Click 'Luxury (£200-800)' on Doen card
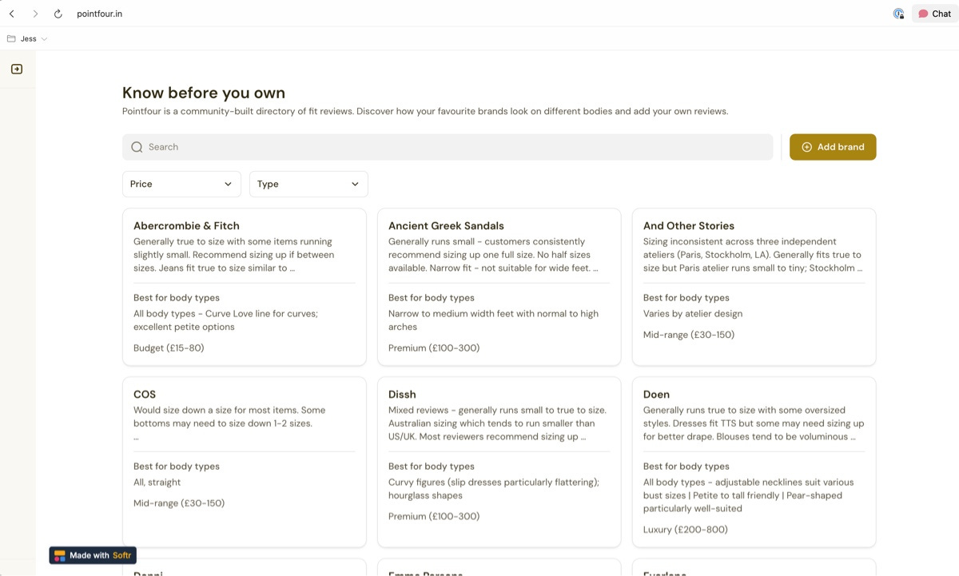 click(686, 530)
